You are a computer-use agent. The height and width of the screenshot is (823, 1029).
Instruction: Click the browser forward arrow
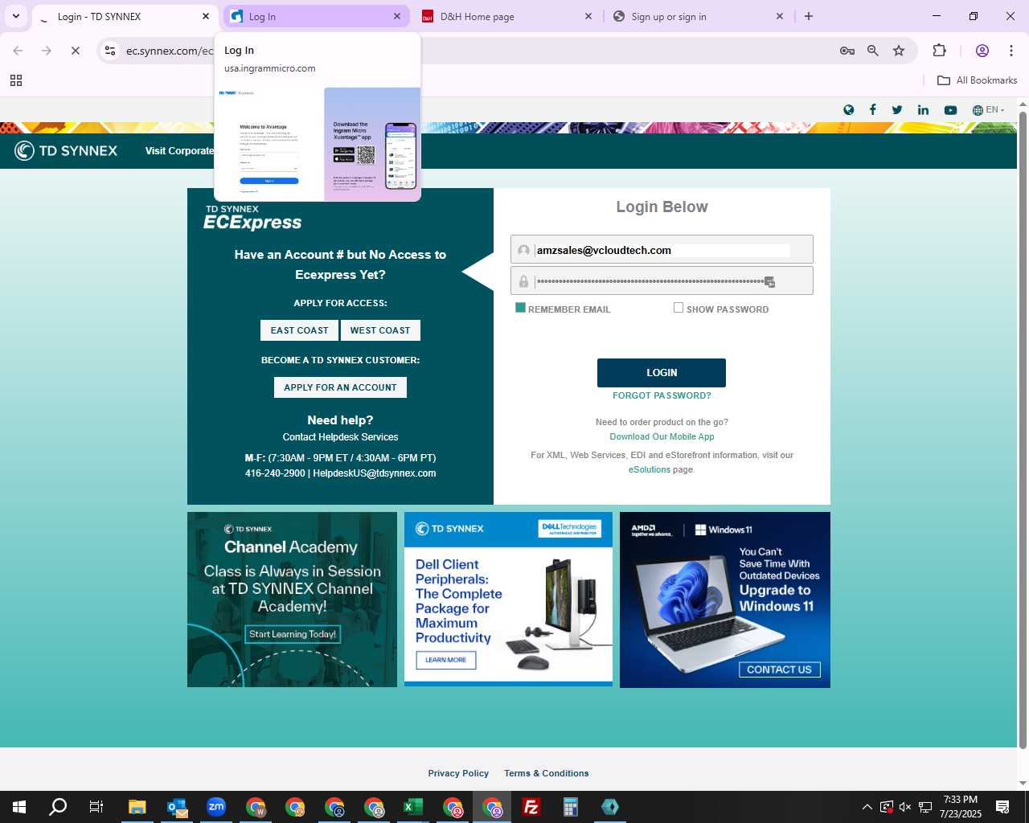(x=47, y=51)
